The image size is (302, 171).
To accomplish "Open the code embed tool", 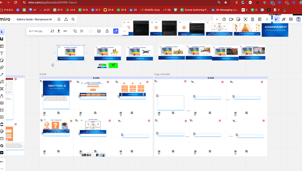I will 2,138.
